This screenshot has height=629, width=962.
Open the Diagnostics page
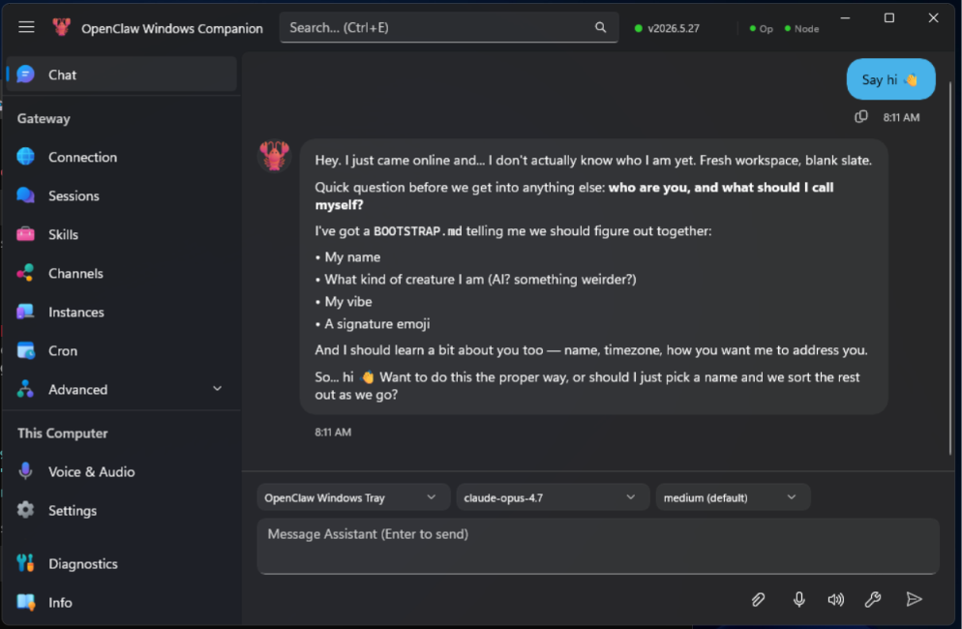point(122,563)
